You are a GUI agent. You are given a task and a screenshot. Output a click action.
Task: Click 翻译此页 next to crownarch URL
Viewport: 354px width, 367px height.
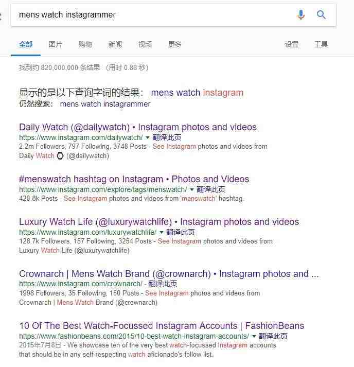[x=163, y=284]
